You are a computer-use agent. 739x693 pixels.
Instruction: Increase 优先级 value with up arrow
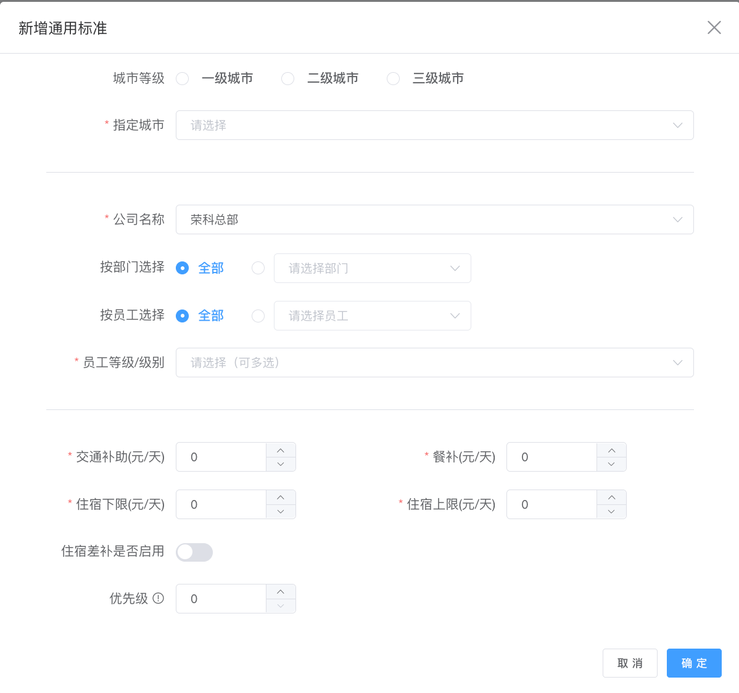[x=281, y=592]
